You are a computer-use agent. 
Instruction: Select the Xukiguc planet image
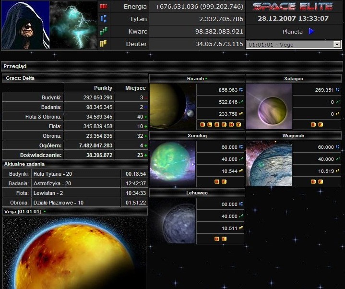pos(269,107)
